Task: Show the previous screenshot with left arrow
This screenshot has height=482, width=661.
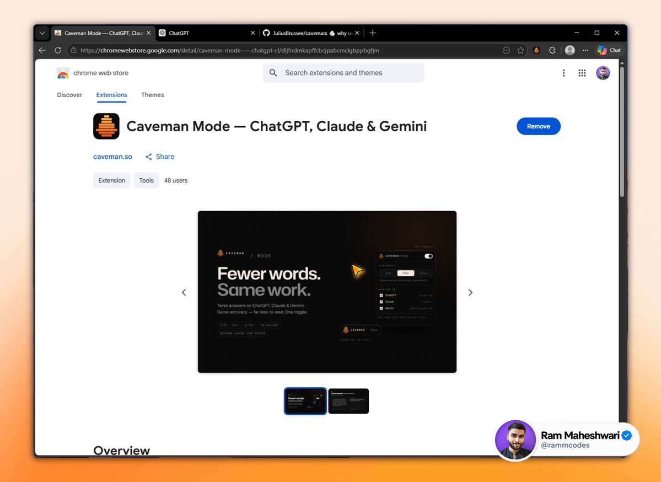Action: coord(184,292)
